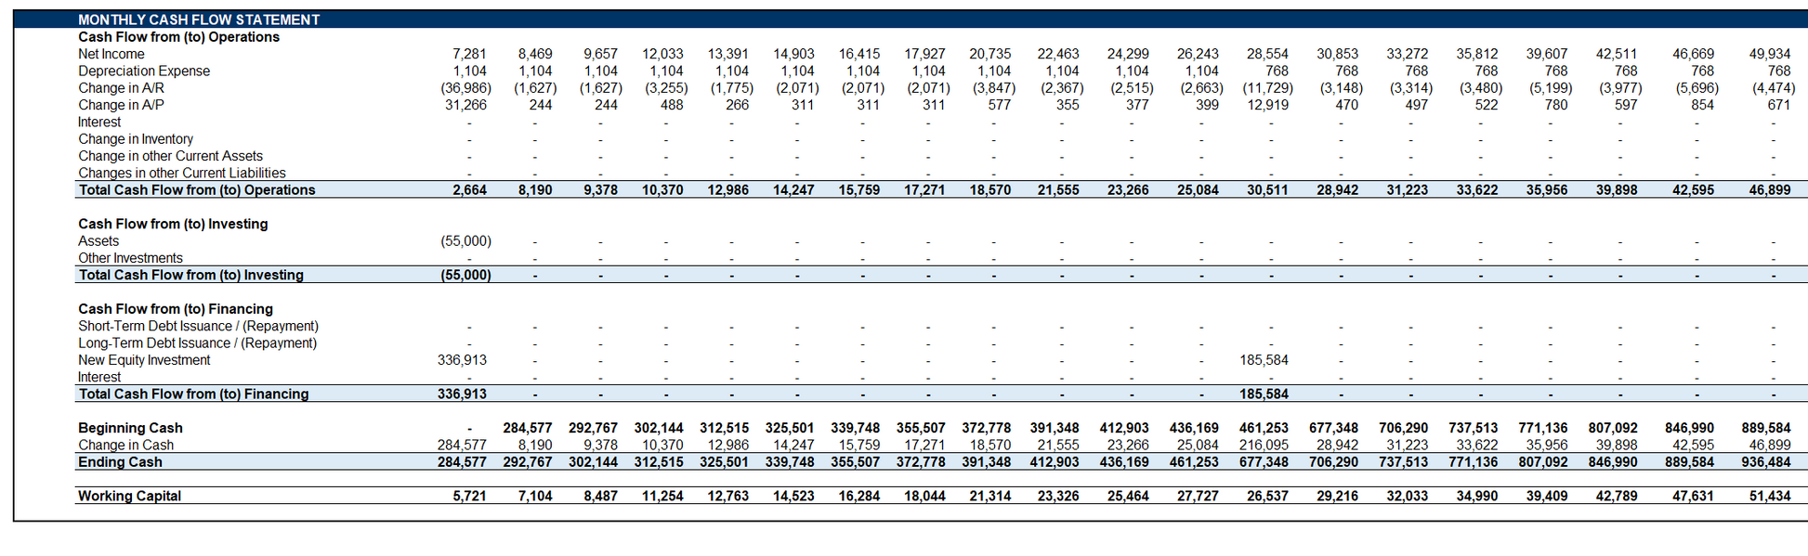The height and width of the screenshot is (556, 1808).
Task: Click the Net Income value 7,281
Action: 469,54
